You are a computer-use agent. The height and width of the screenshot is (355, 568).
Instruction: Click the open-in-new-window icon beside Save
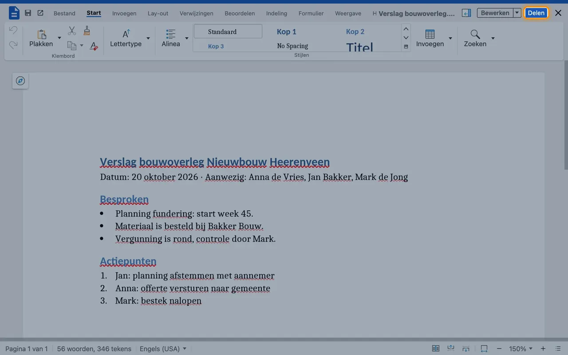click(x=40, y=13)
